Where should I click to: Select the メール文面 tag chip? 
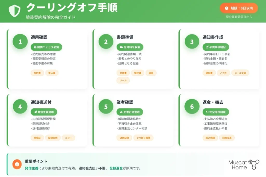point(240,73)
